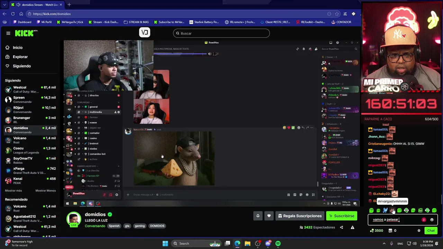Click the stream video player

pyautogui.click(x=212, y=124)
